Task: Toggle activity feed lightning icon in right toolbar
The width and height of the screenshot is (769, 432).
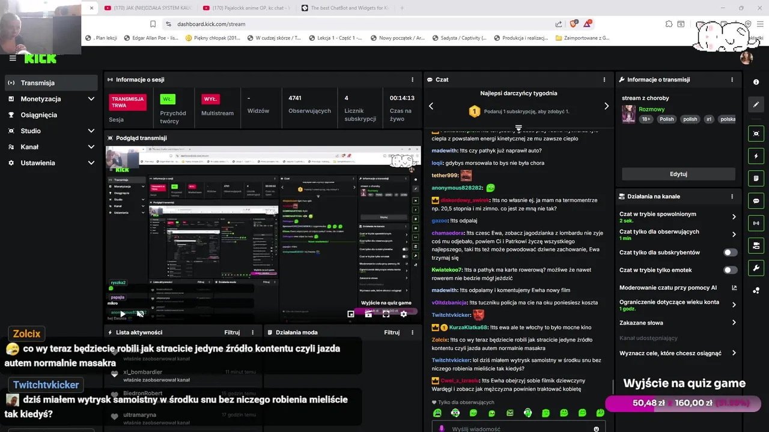Action: (x=756, y=156)
